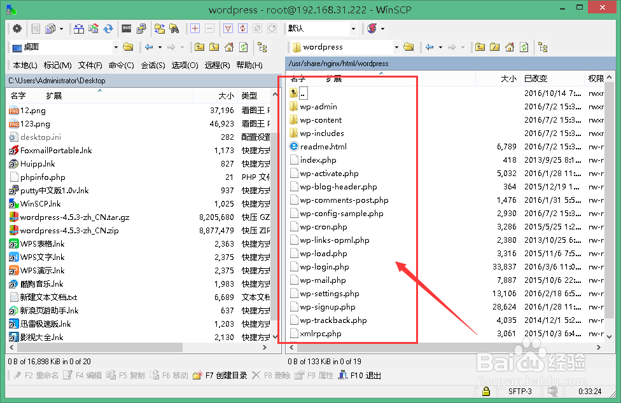This screenshot has width=621, height=403.
Task: Open New Session lightning icon
Action: (x=372, y=29)
